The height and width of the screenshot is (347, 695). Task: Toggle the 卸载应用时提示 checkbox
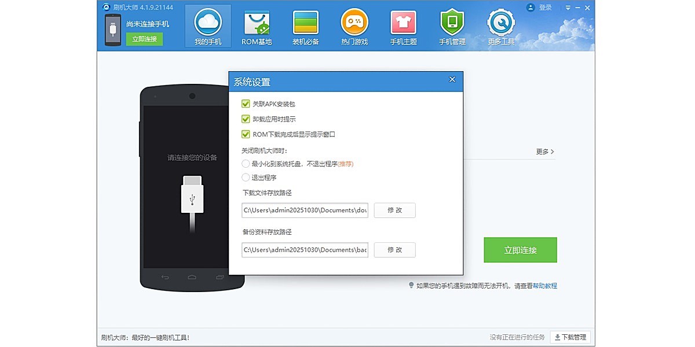click(246, 119)
